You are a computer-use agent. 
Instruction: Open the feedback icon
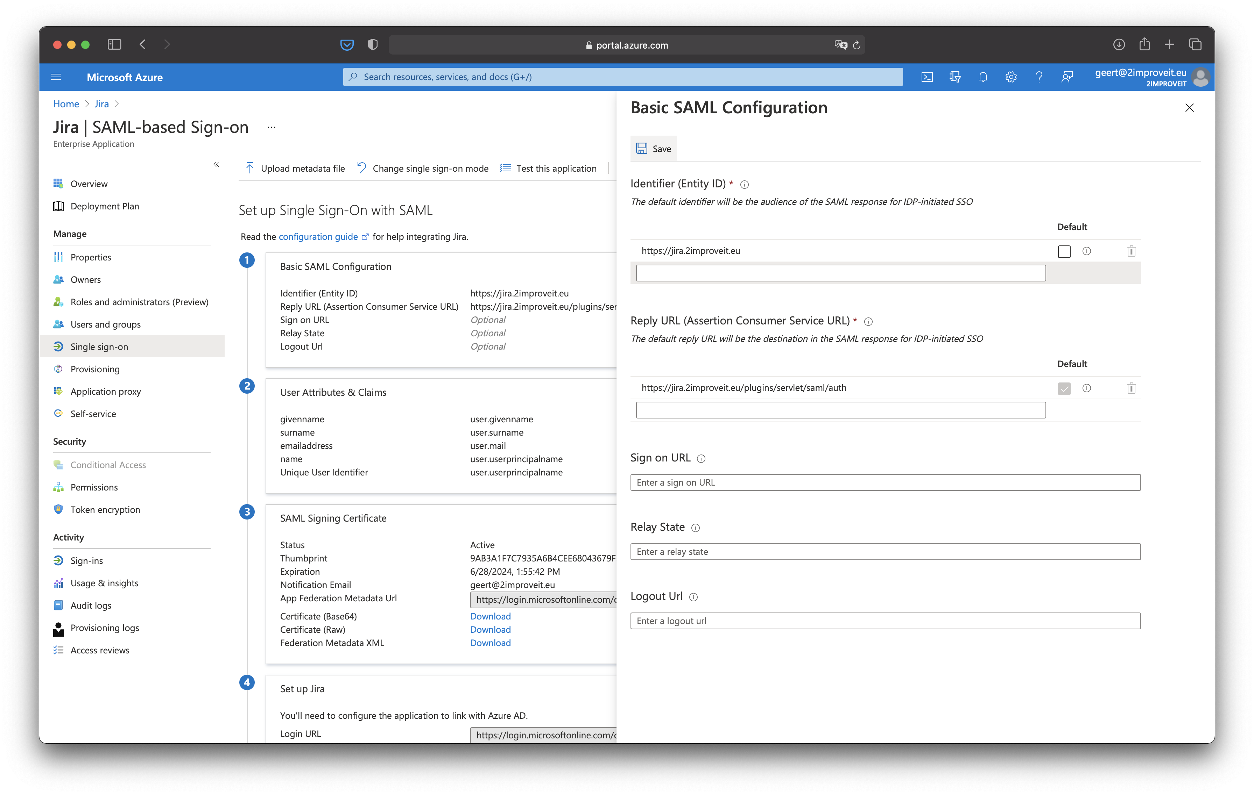[1067, 77]
